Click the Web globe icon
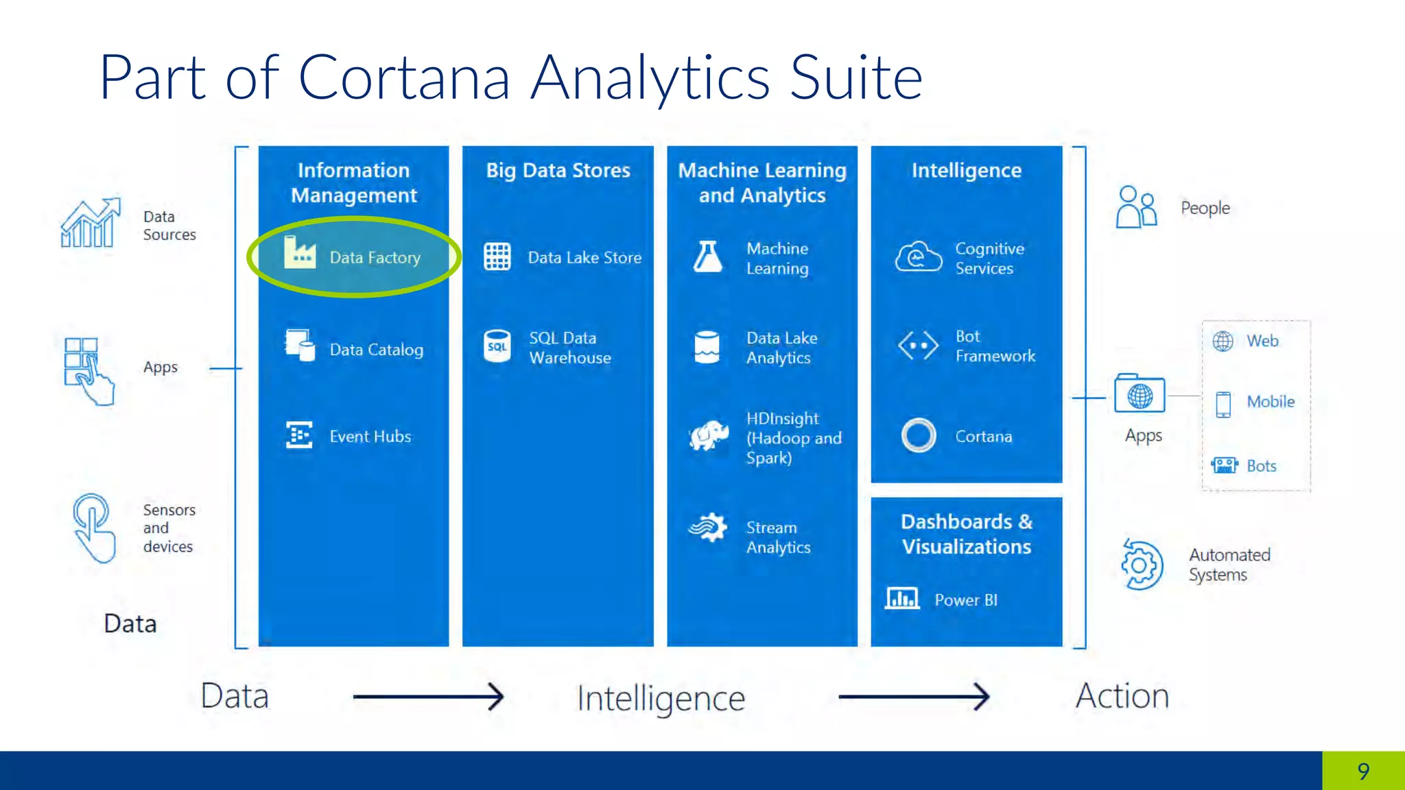The width and height of the screenshot is (1405, 790). tap(1223, 341)
